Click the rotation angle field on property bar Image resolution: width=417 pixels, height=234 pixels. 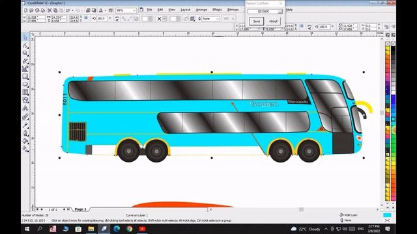click(102, 19)
